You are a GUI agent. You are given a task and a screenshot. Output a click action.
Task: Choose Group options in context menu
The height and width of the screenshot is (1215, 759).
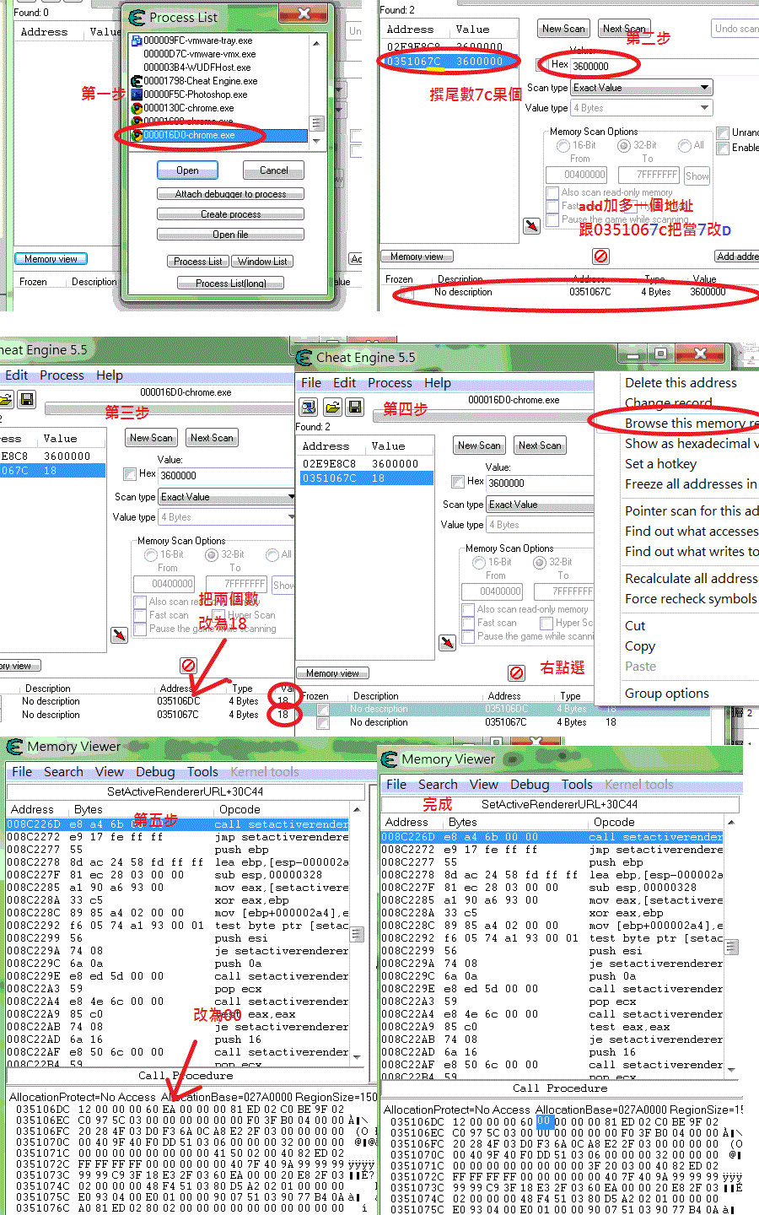coord(667,693)
